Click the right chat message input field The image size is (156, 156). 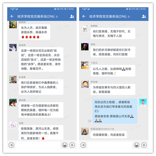[110, 145]
